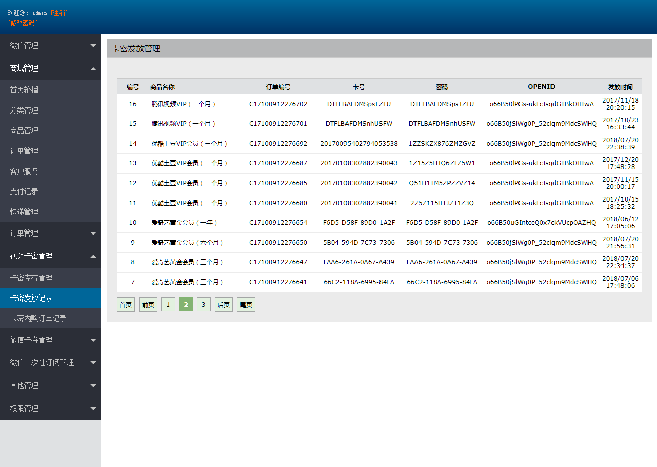
Task: Select 卡密发放记录 menu item
Action: tap(50, 298)
